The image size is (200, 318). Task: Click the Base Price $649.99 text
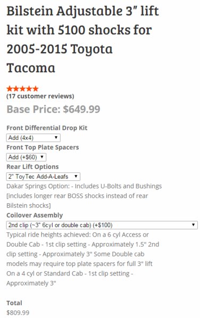(53, 109)
